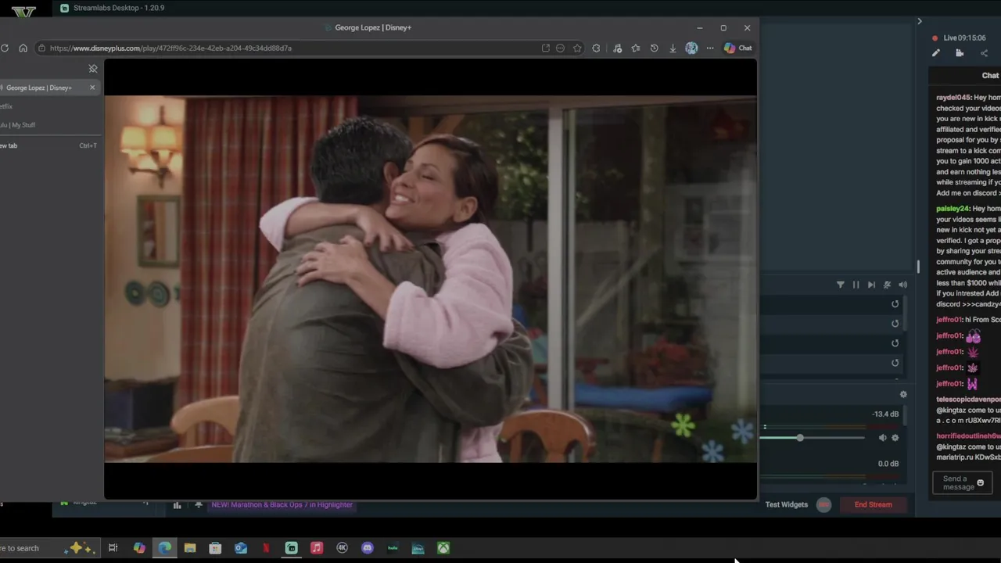Click the circled ellipsis icon in address bar
Screen dimensions: 1001x563
pyautogui.click(x=560, y=48)
